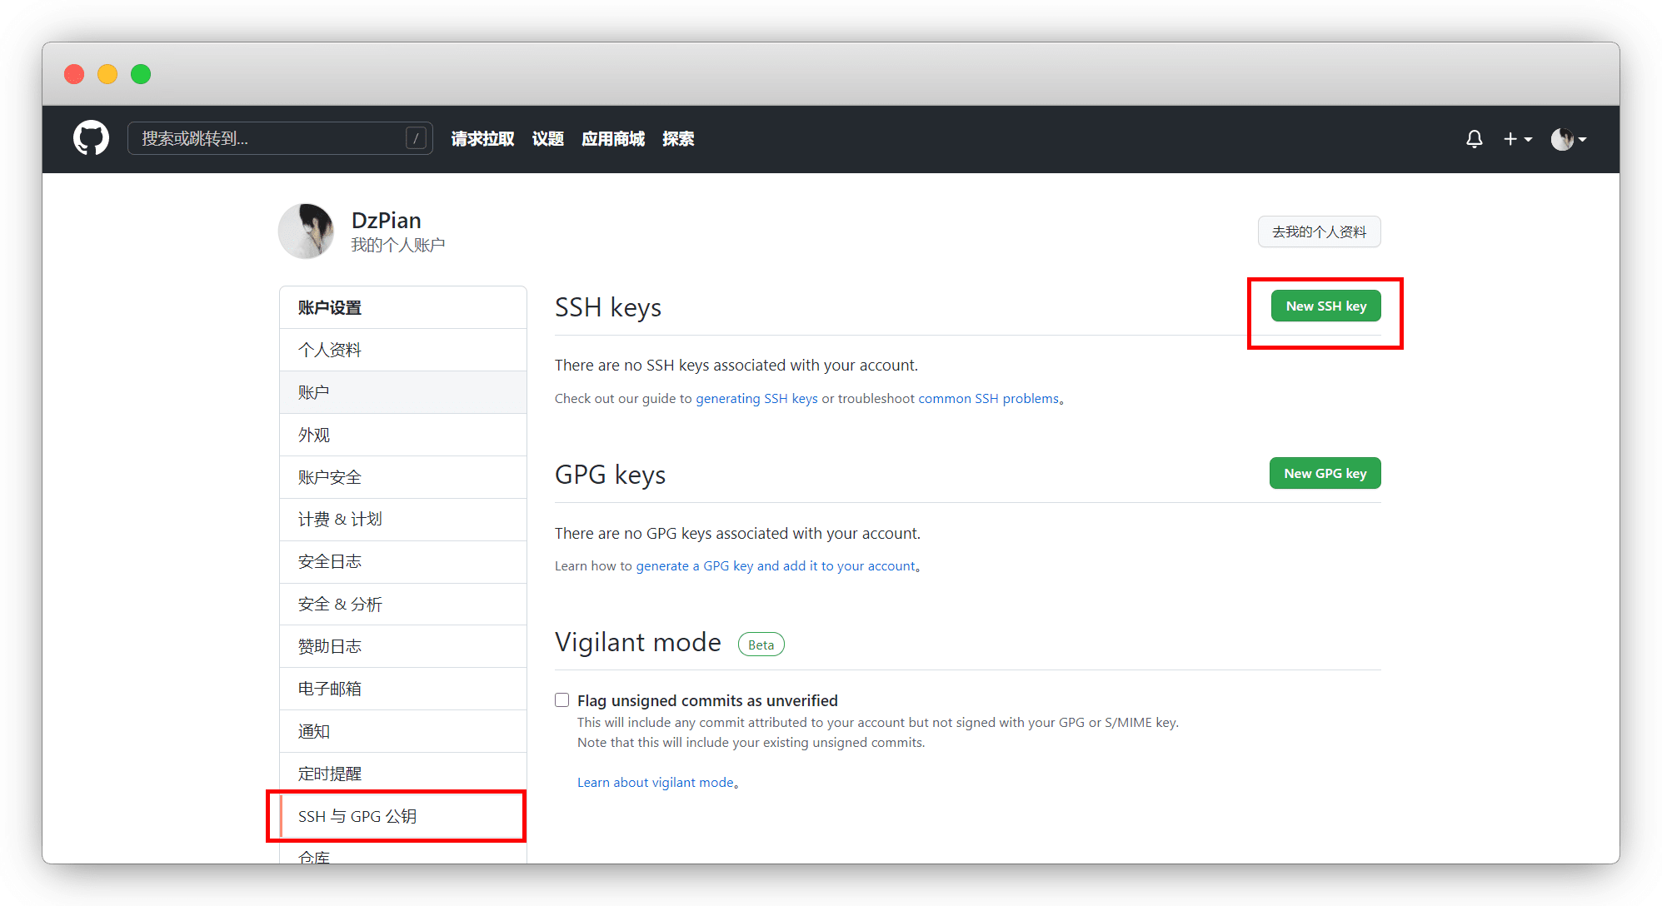The image size is (1662, 906).
Task: Open 应用商城 in top navigation
Action: [613, 139]
